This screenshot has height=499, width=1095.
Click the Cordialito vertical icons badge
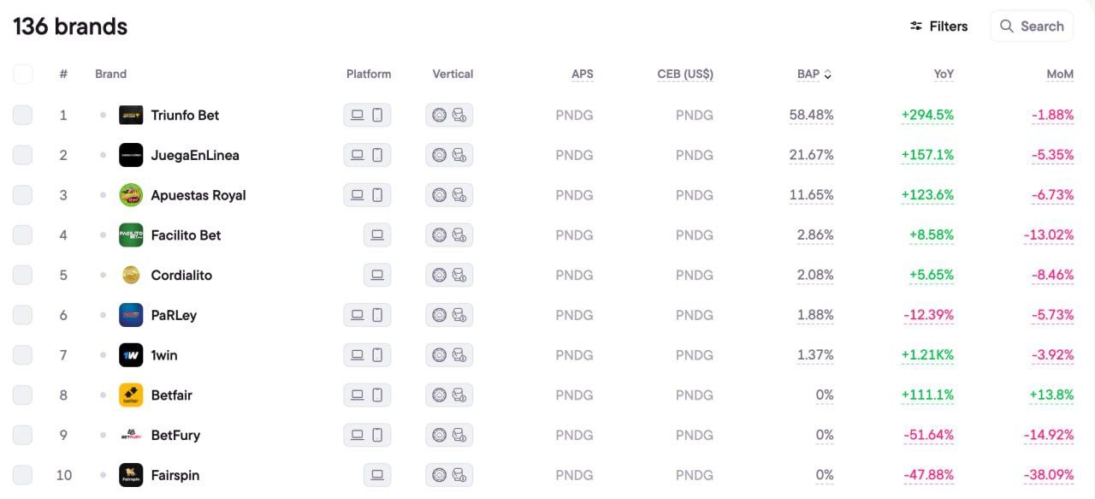(449, 275)
